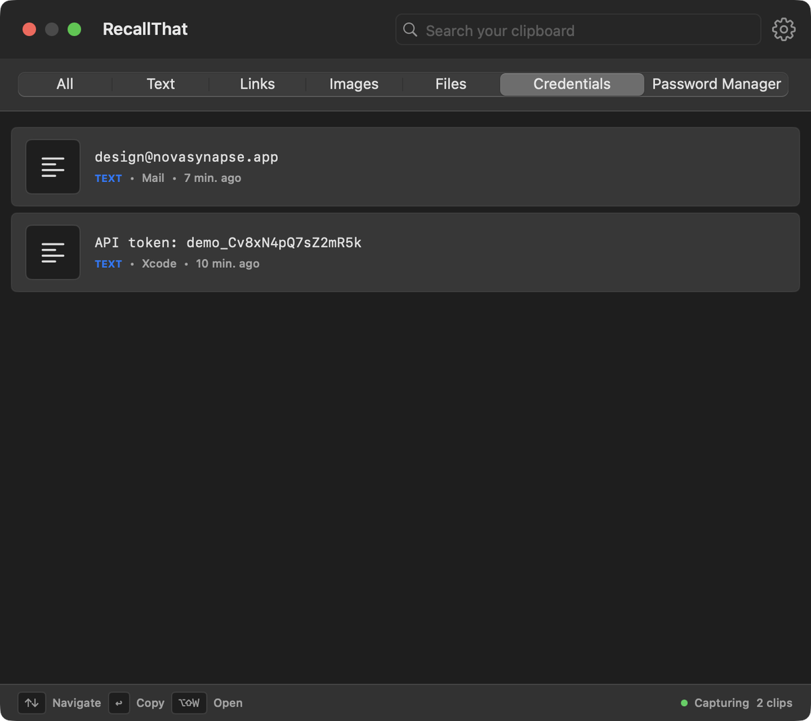Click the return key Copy icon
Viewport: 811px width, 721px height.
(x=119, y=703)
